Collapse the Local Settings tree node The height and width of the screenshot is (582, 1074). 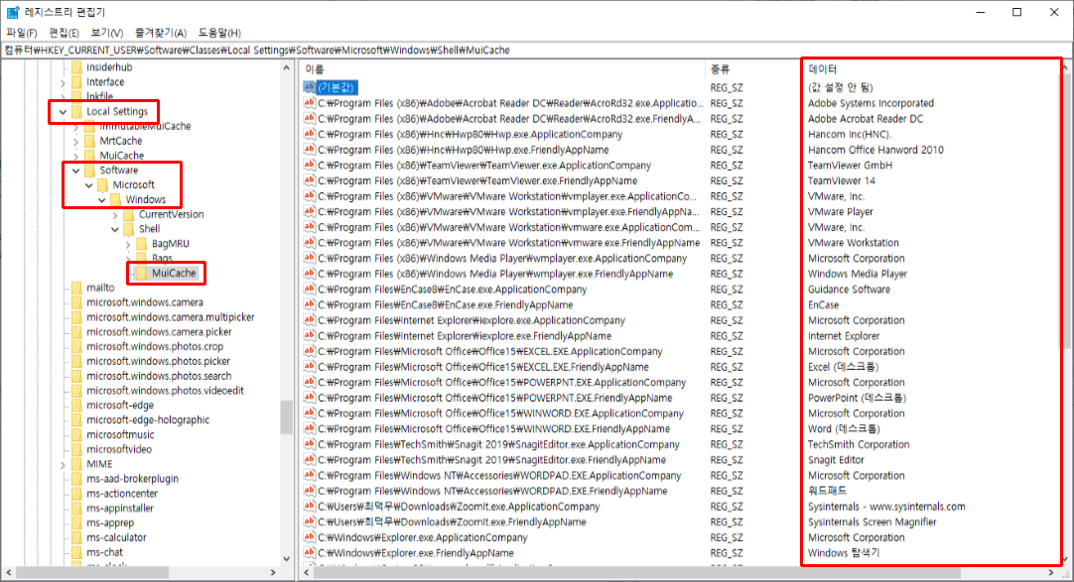coord(63,111)
